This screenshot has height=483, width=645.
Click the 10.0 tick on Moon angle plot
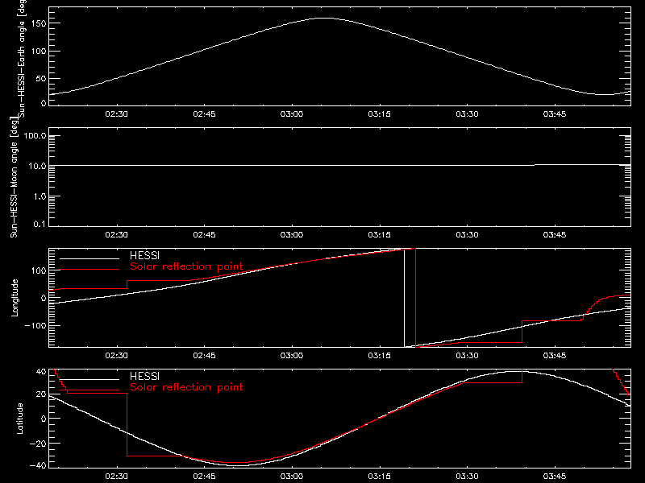point(37,166)
